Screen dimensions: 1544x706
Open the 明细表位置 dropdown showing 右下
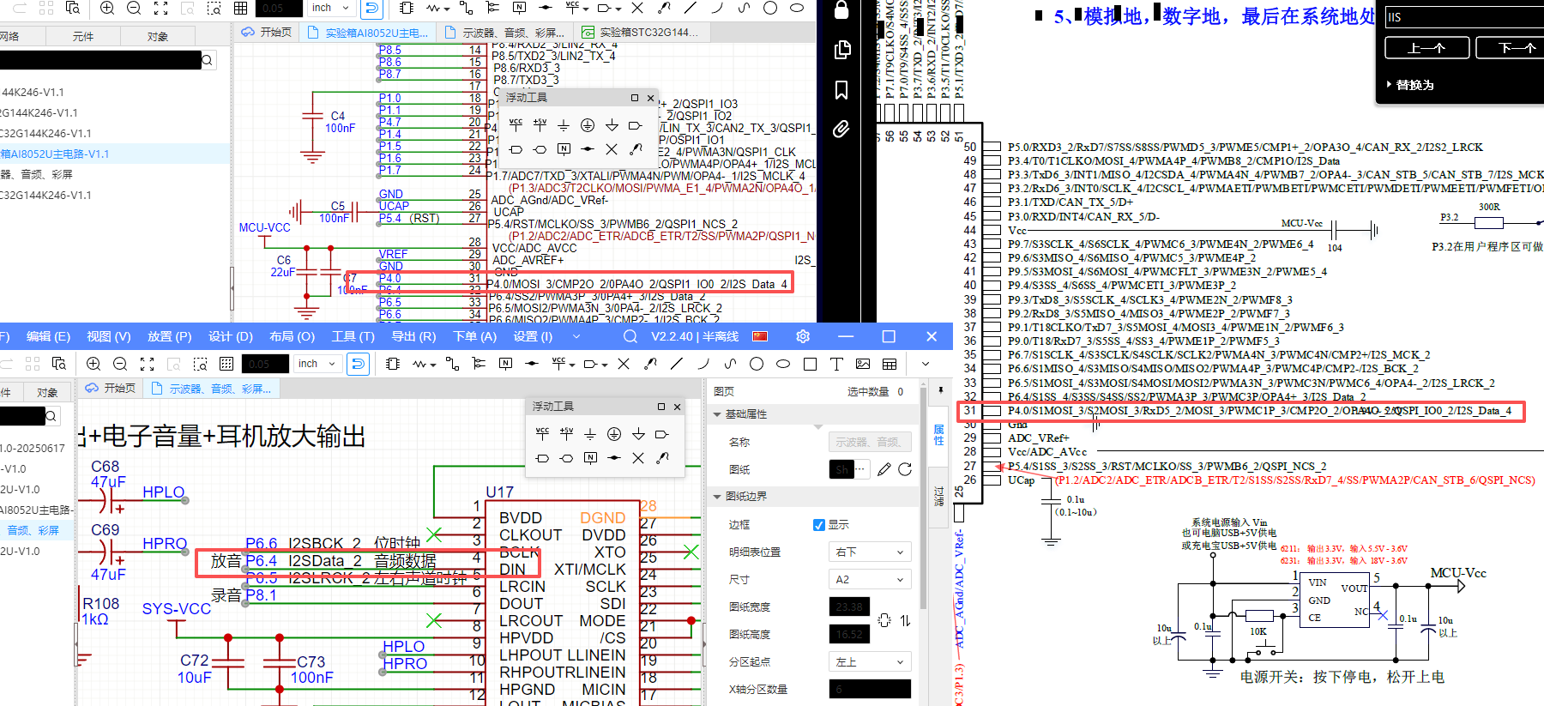(869, 552)
